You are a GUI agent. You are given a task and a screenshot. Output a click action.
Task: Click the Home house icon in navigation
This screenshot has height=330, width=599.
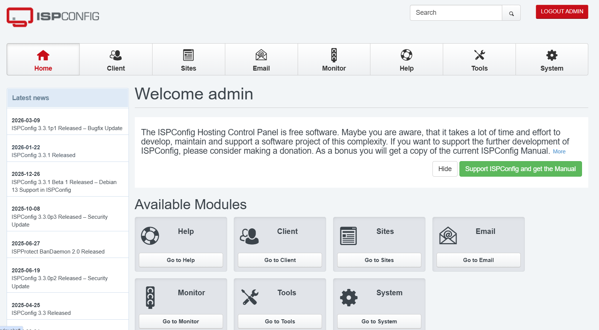coord(43,55)
